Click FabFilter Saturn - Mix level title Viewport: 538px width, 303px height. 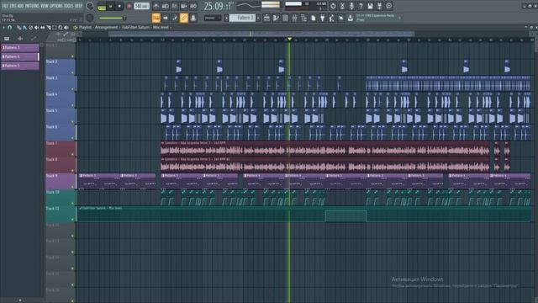point(145,27)
